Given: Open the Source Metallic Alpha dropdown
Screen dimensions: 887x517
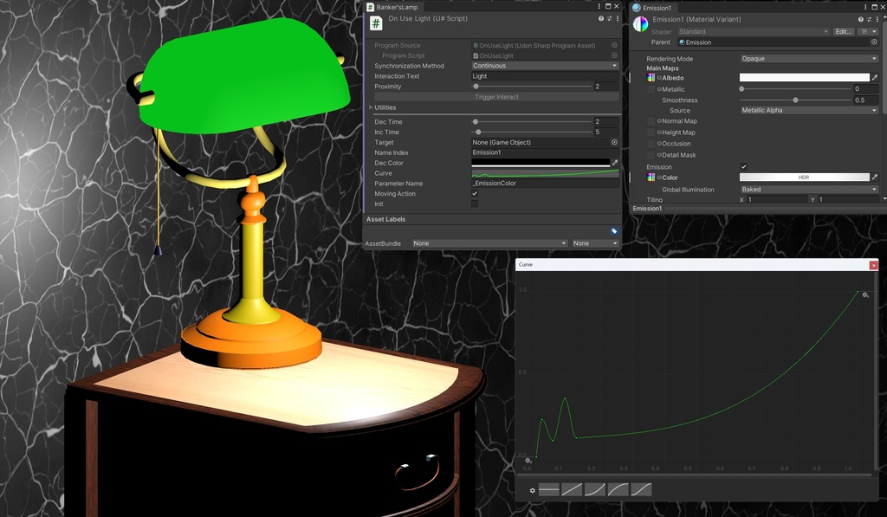Looking at the screenshot, I should (809, 110).
